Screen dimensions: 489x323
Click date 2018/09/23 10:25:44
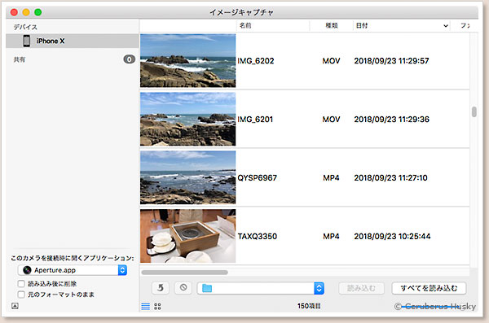coord(392,237)
